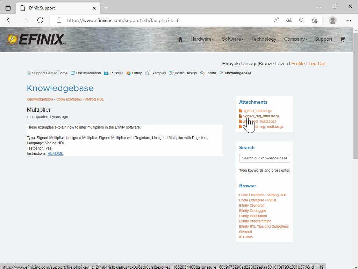Viewport: 358px width, 269px height.
Task: Click the browser address bar URL
Action: click(123, 20)
